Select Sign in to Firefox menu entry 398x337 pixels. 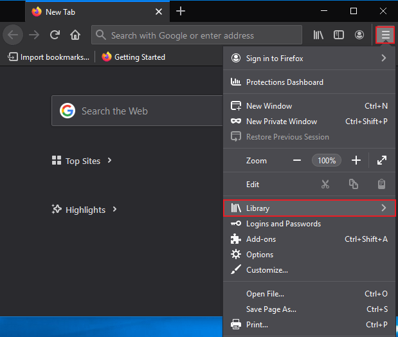[309, 59]
